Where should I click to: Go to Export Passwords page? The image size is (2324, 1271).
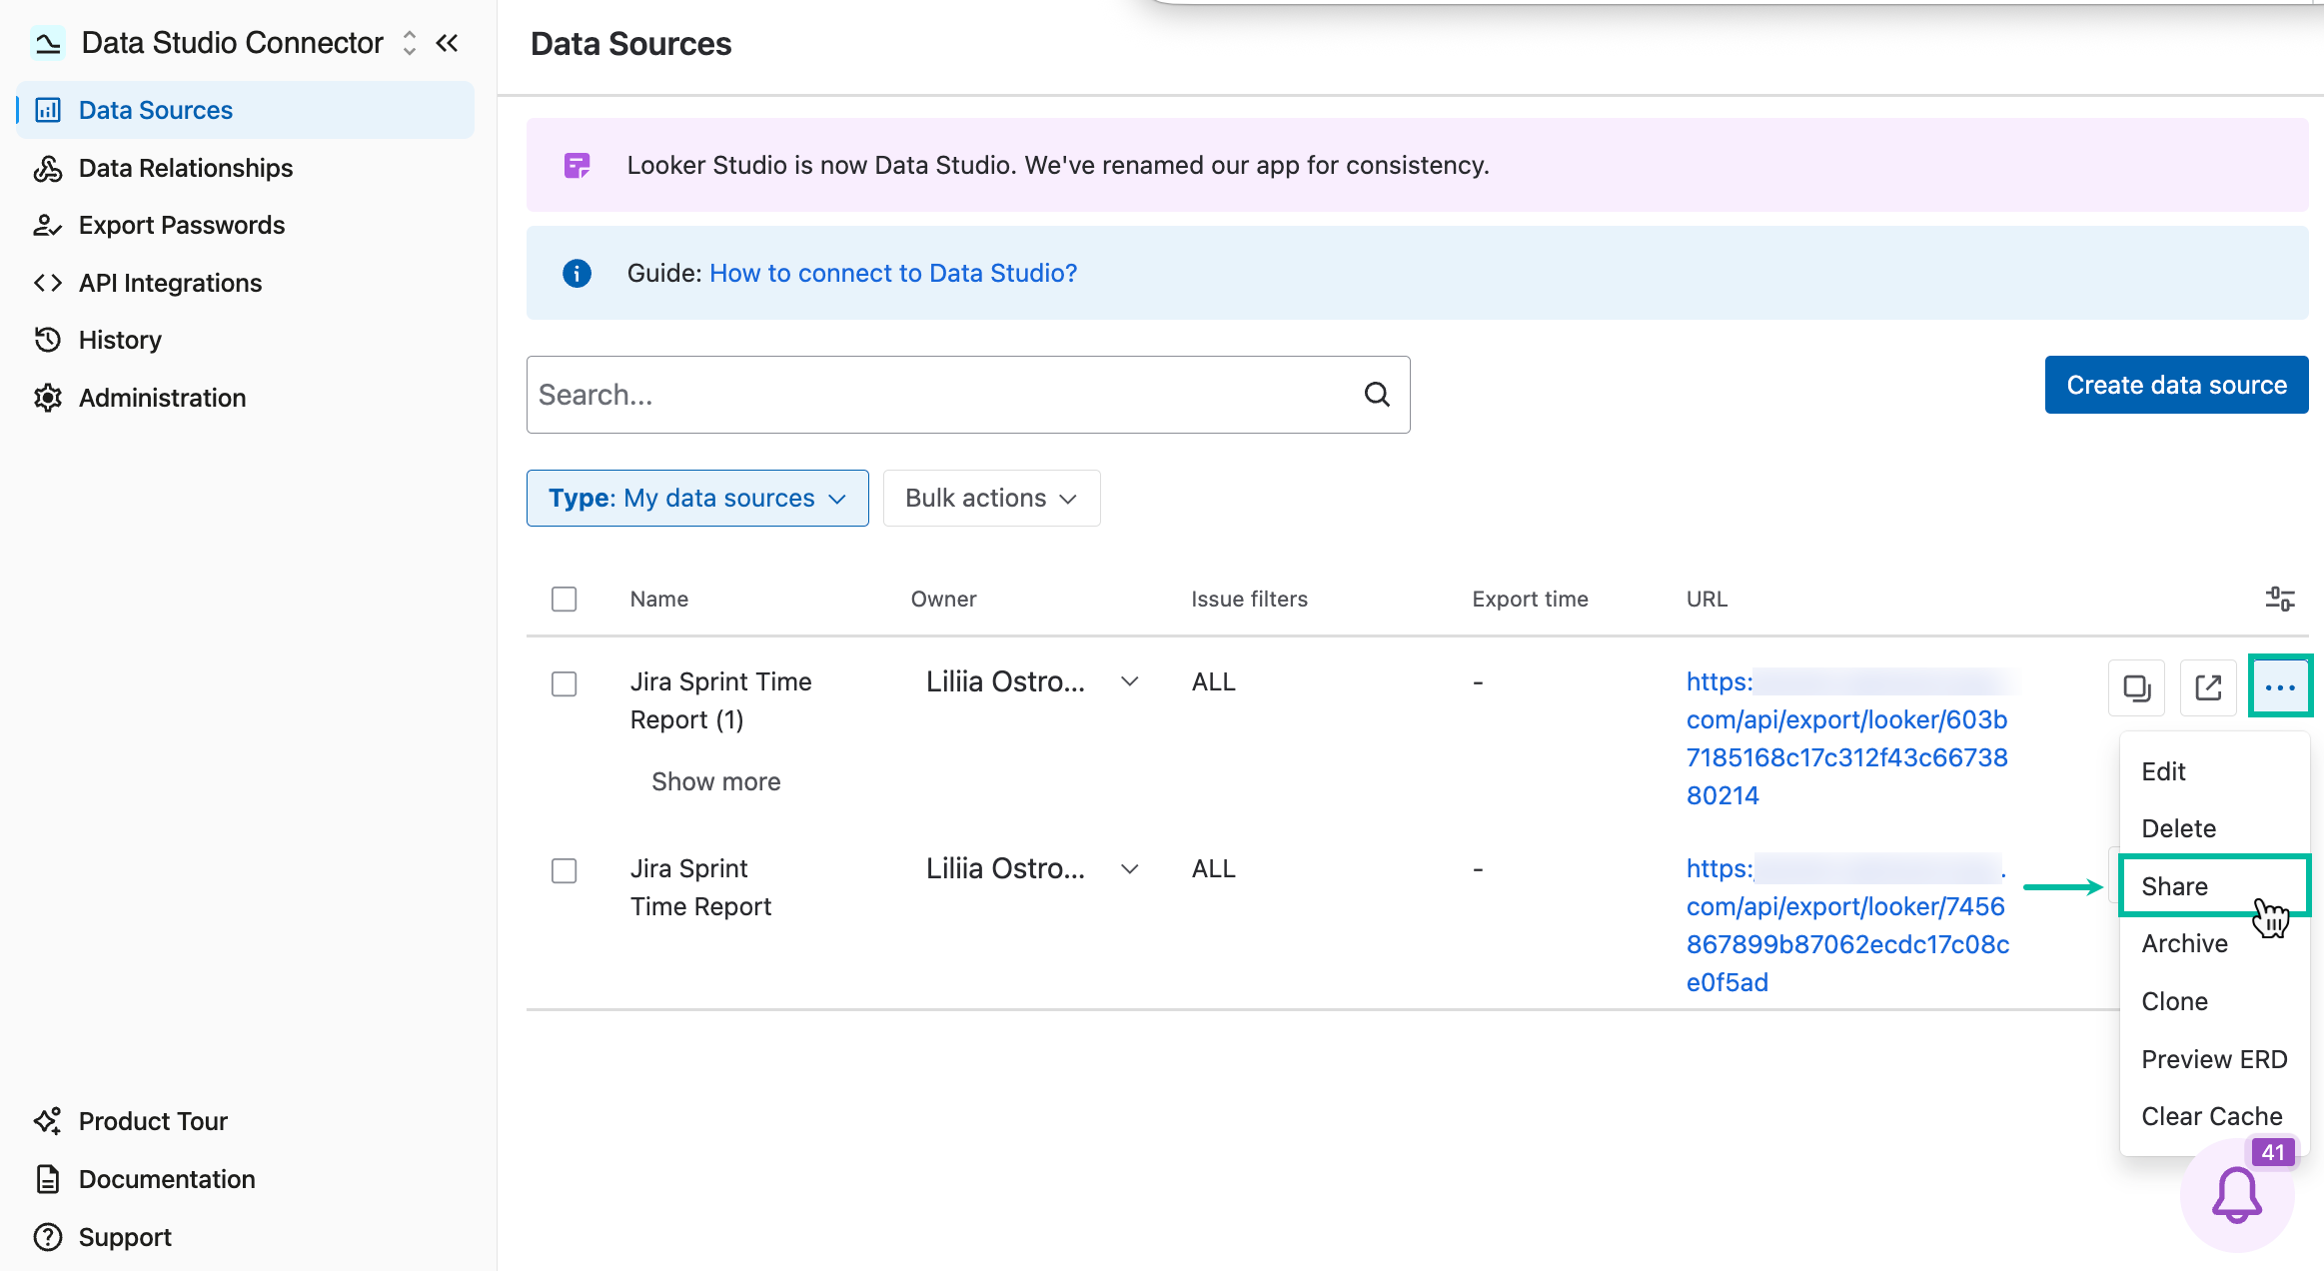click(x=246, y=225)
